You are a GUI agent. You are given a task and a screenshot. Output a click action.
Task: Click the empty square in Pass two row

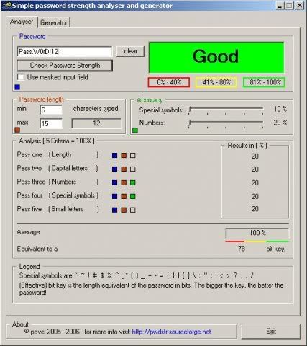[x=133, y=169]
